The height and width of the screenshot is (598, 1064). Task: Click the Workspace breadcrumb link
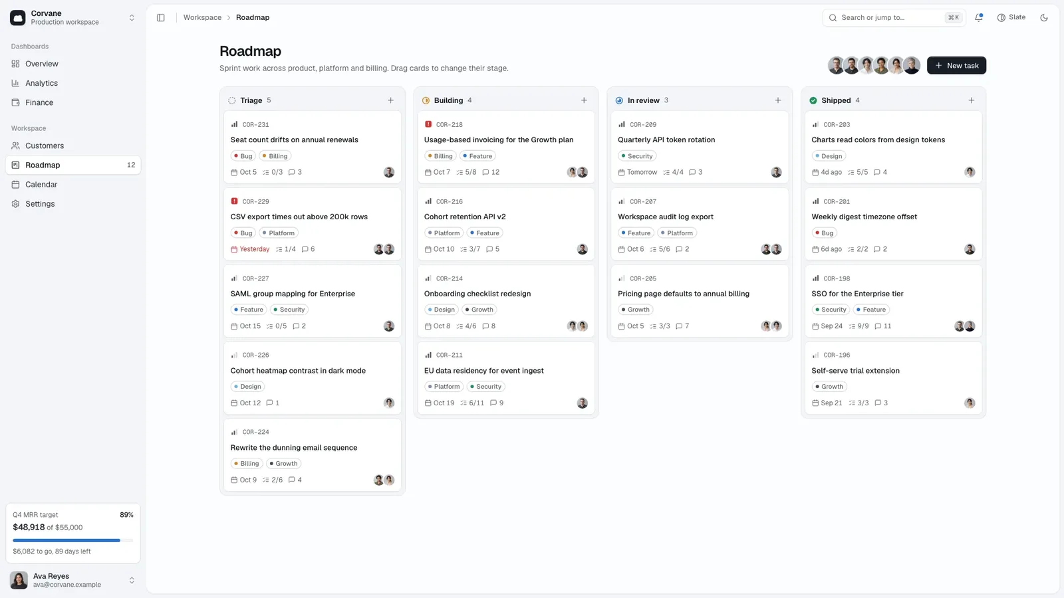tap(202, 18)
